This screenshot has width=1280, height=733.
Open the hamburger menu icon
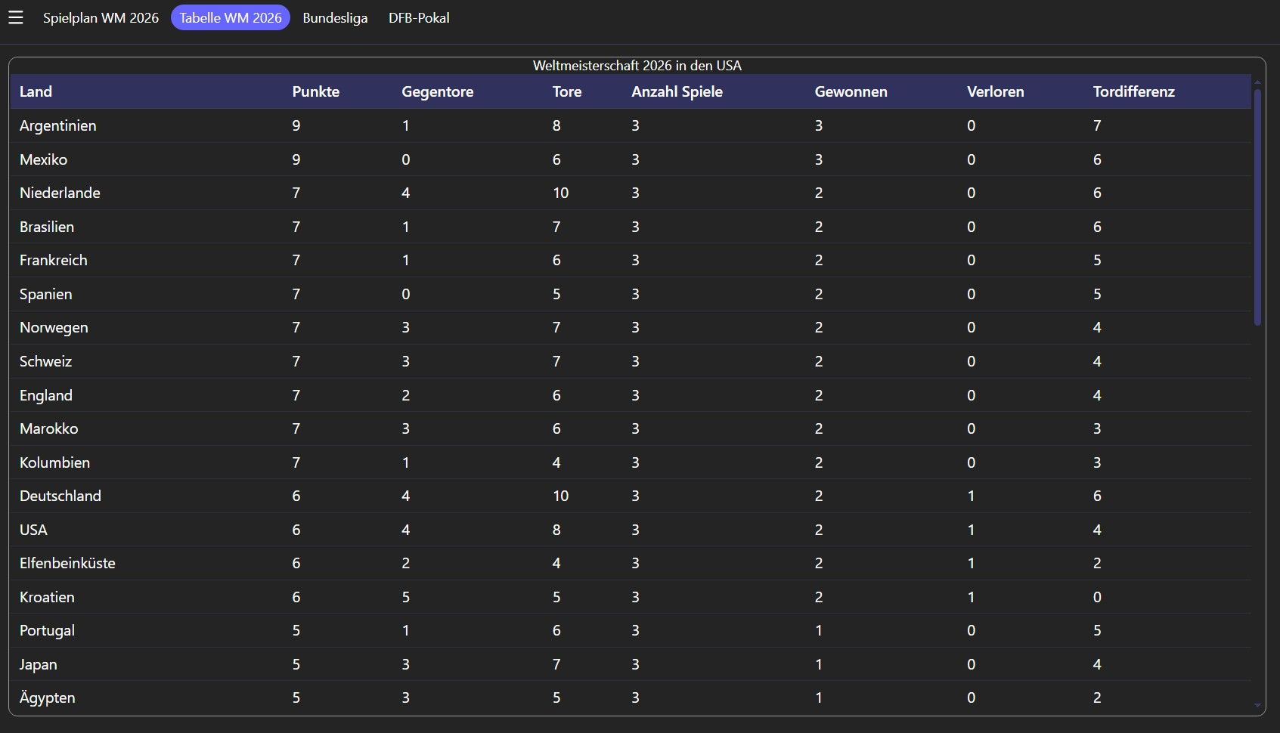point(16,17)
